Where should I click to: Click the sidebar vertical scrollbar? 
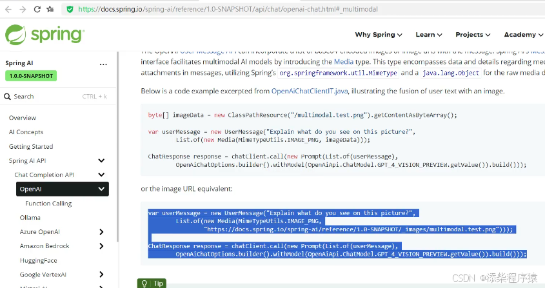pos(117,146)
